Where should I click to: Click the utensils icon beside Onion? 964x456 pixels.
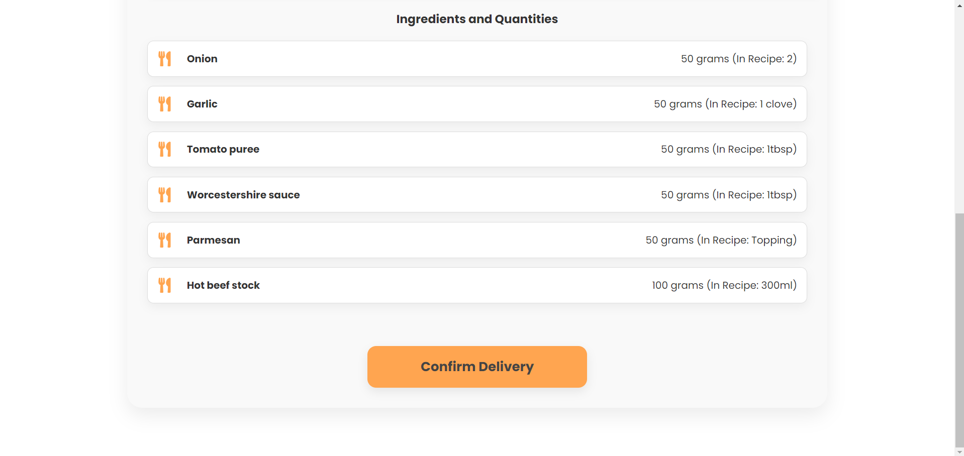point(165,59)
